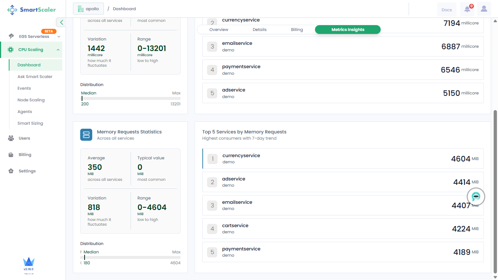Open the apollo cluster selector

click(x=88, y=9)
